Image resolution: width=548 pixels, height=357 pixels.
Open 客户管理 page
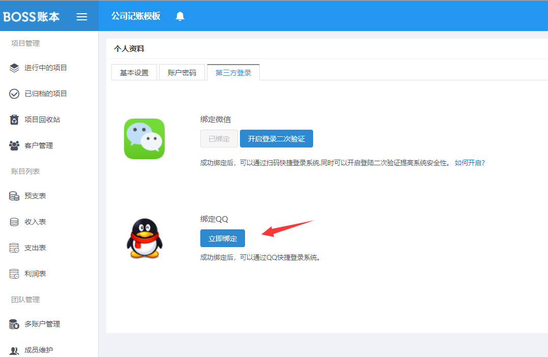[x=39, y=145]
